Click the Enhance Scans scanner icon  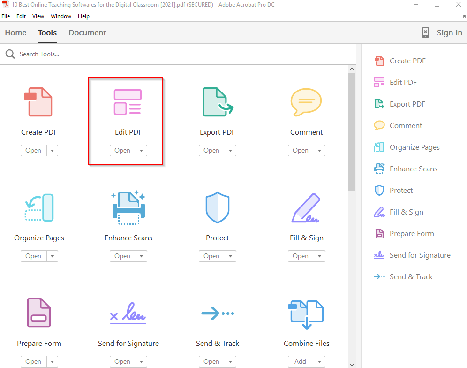click(x=128, y=207)
